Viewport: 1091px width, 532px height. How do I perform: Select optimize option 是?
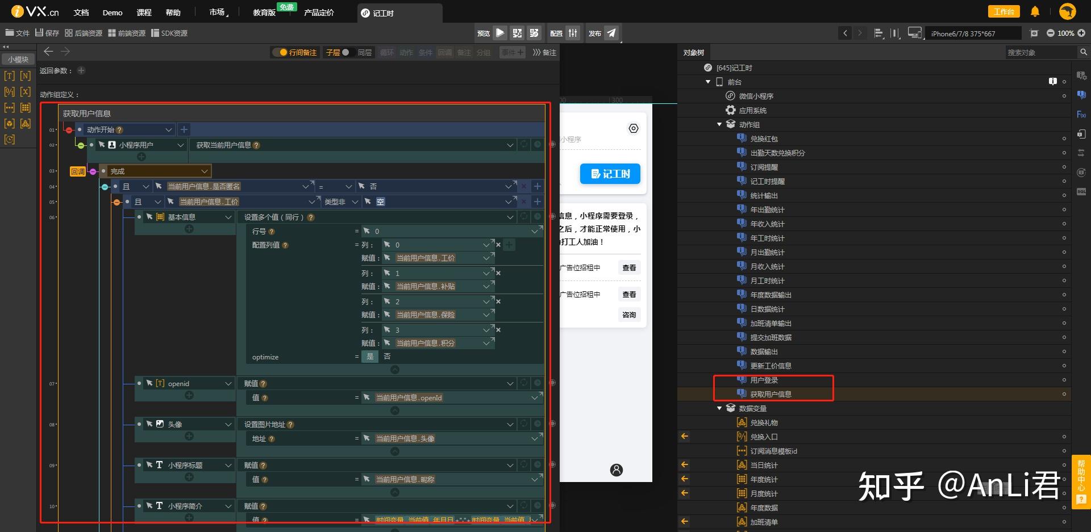point(370,357)
